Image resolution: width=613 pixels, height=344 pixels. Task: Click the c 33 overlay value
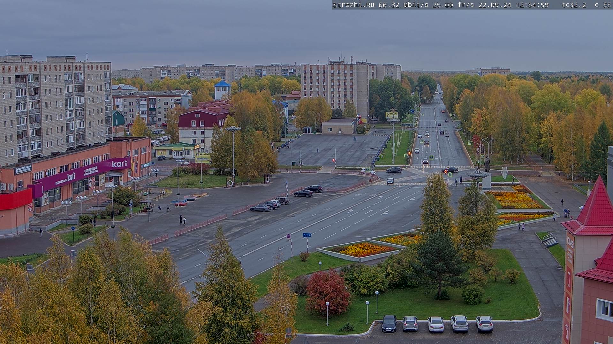pyautogui.click(x=602, y=5)
